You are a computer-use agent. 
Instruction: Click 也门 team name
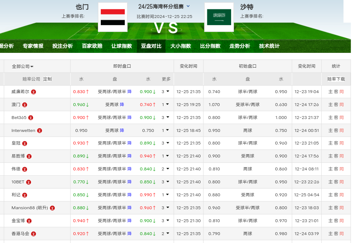[x=82, y=7]
